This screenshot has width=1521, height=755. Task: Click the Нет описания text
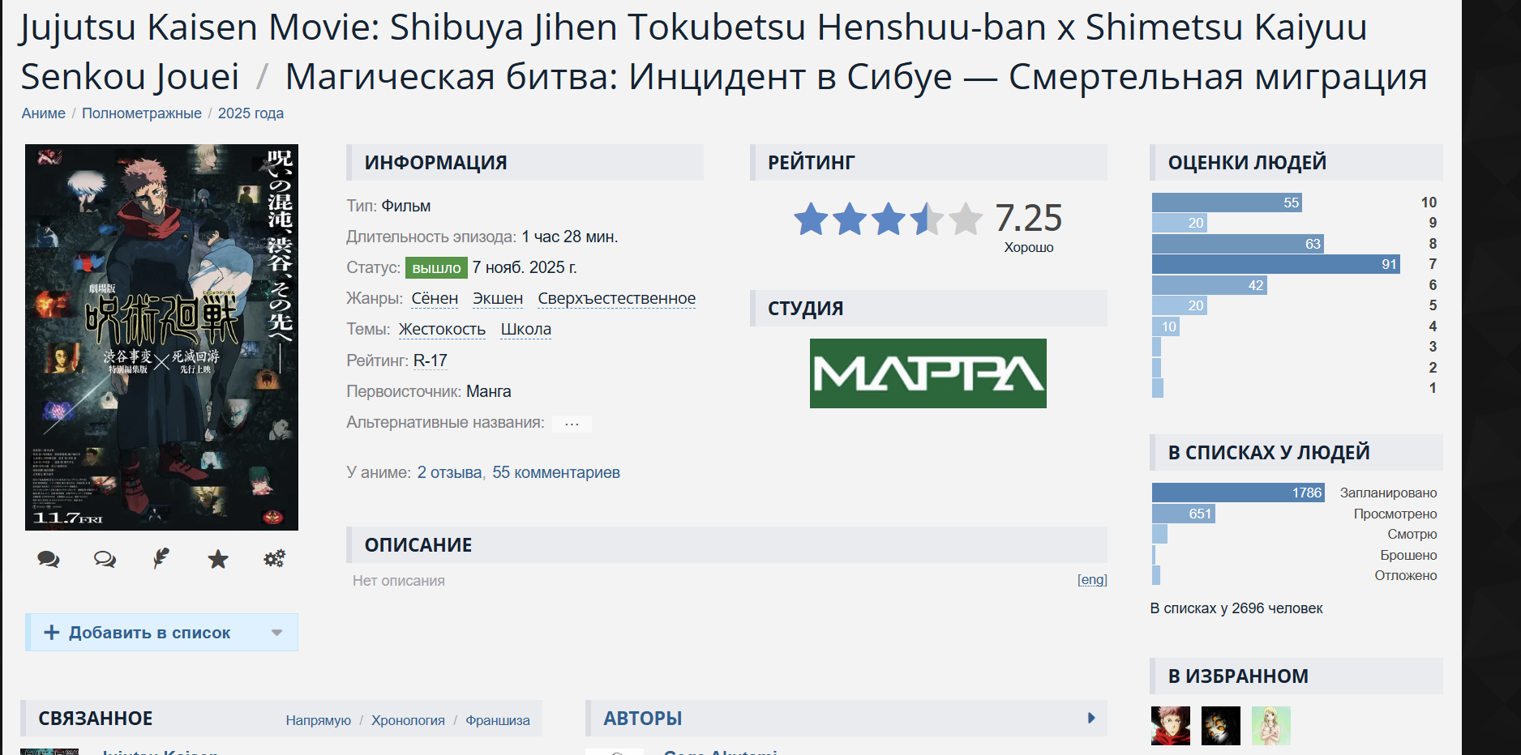click(x=399, y=581)
